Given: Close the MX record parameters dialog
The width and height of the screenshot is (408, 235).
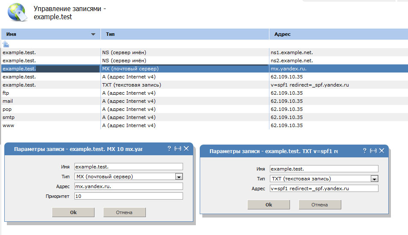Looking at the screenshot, I should [x=186, y=149].
